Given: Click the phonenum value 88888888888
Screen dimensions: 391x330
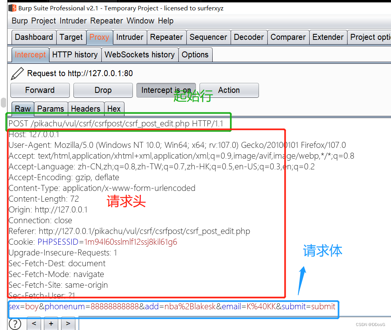Looking at the screenshot, I should 115,306.
